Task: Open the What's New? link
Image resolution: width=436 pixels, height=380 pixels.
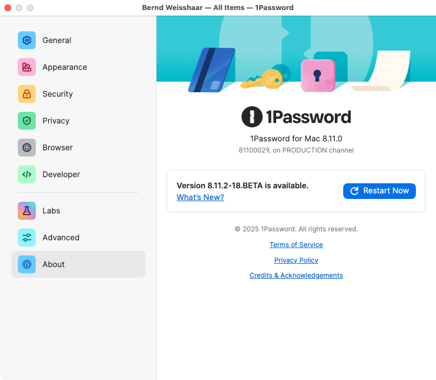Action: click(x=200, y=197)
